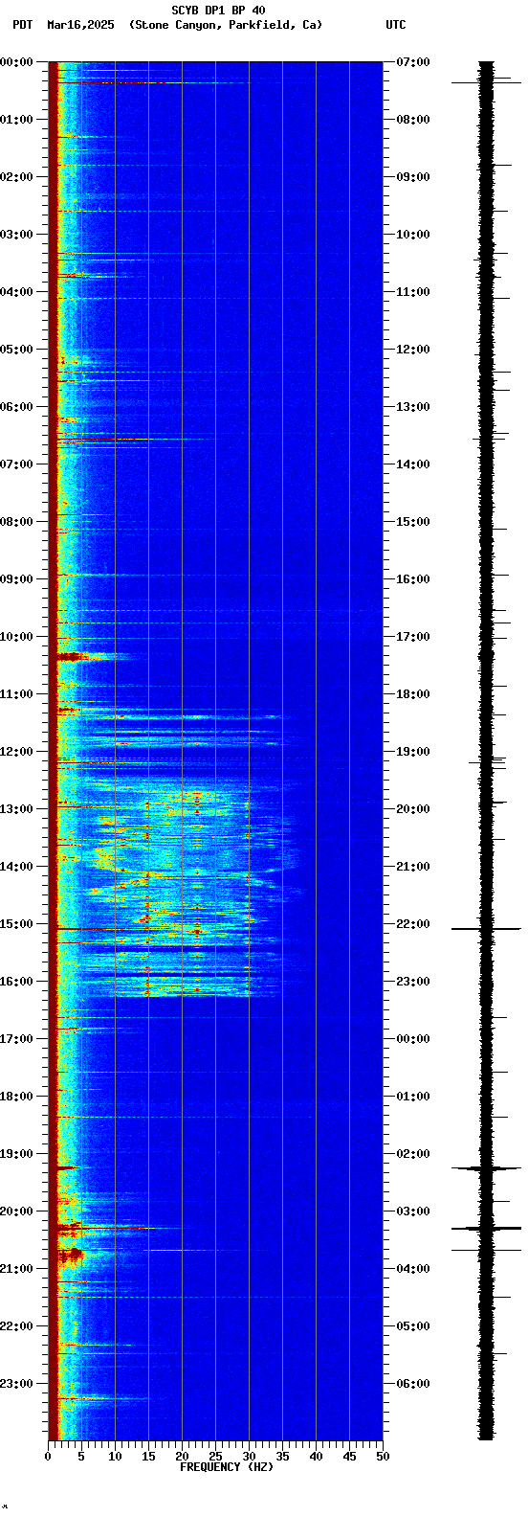Click the "UTC" timezone label
The image size is (528, 1517).
pos(396,25)
